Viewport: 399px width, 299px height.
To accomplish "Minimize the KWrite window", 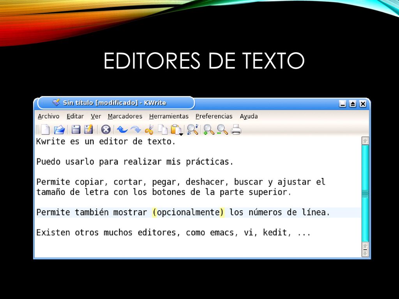I will click(343, 104).
